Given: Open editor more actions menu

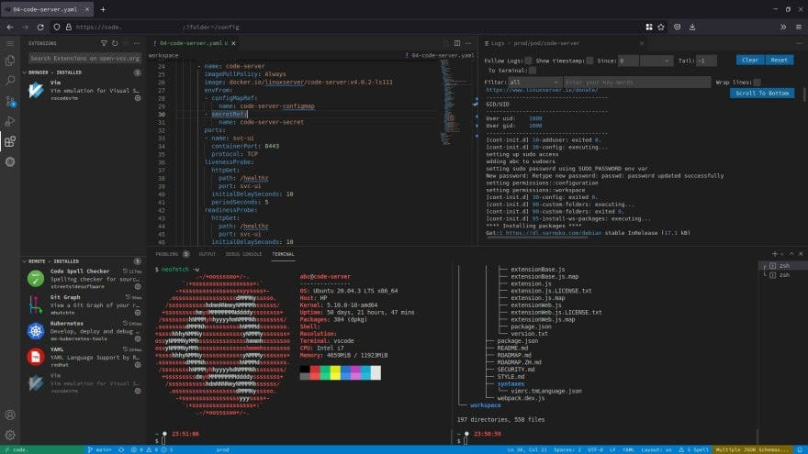Looking at the screenshot, I should coord(468,43).
